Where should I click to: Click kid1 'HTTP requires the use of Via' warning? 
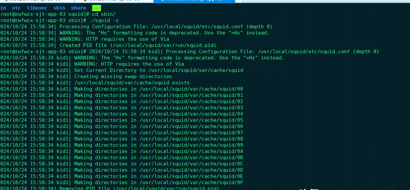point(92,64)
